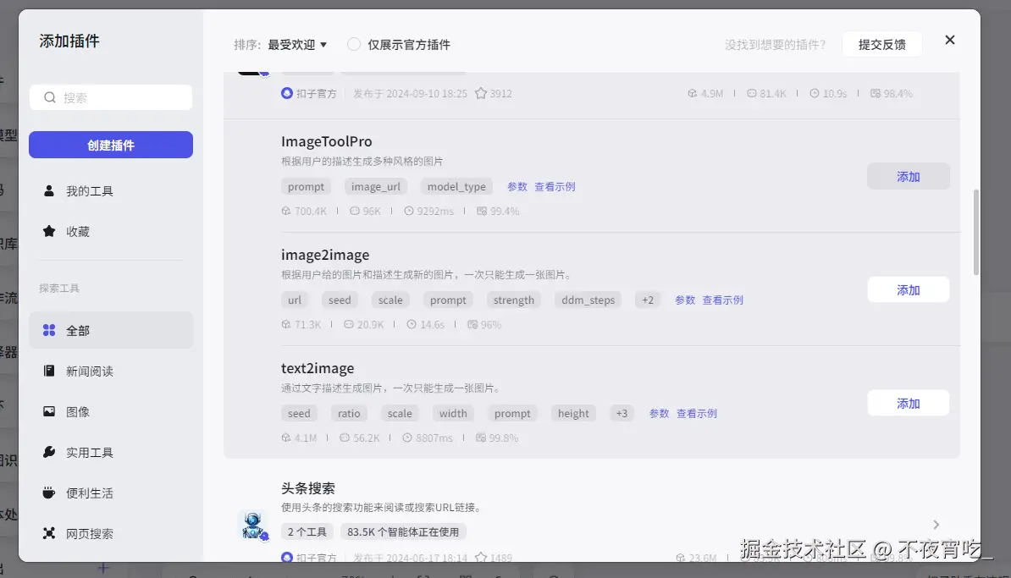
Task: Click the 网页搜索 icon
Action: tap(49, 533)
